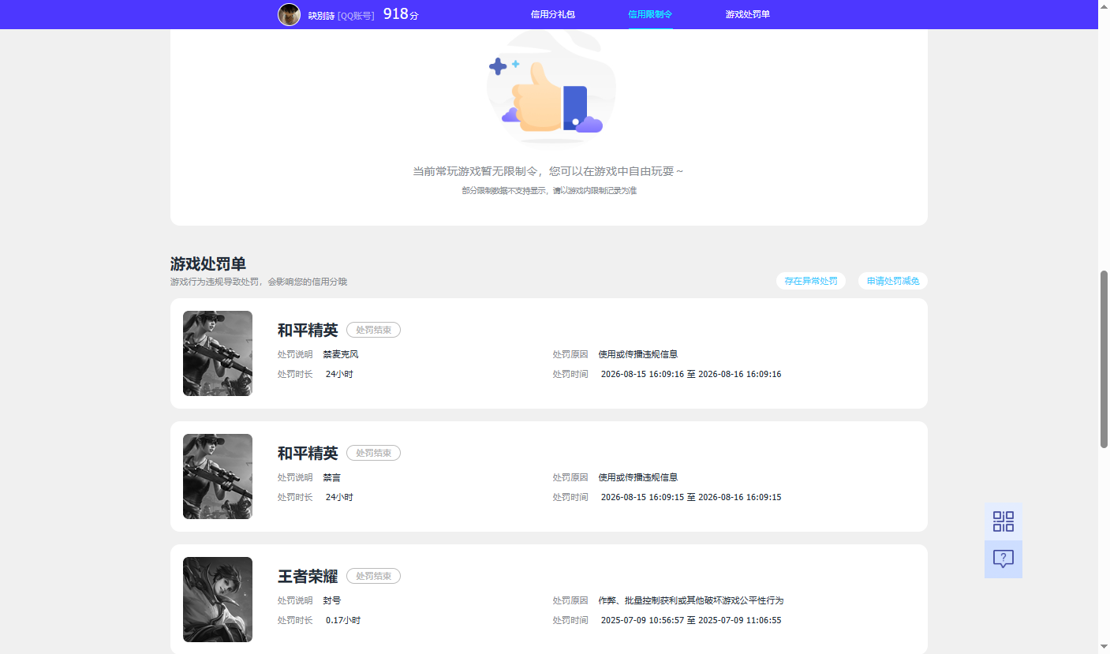This screenshot has height=654, width=1110.
Task: Click the 申请处罚减免 button
Action: 893,281
